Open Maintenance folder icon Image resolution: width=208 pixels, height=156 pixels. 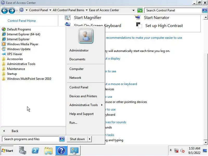click(4, 69)
